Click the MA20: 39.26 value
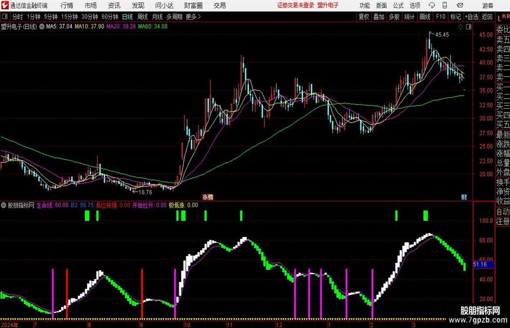This screenshot has width=510, height=328. coord(121,26)
